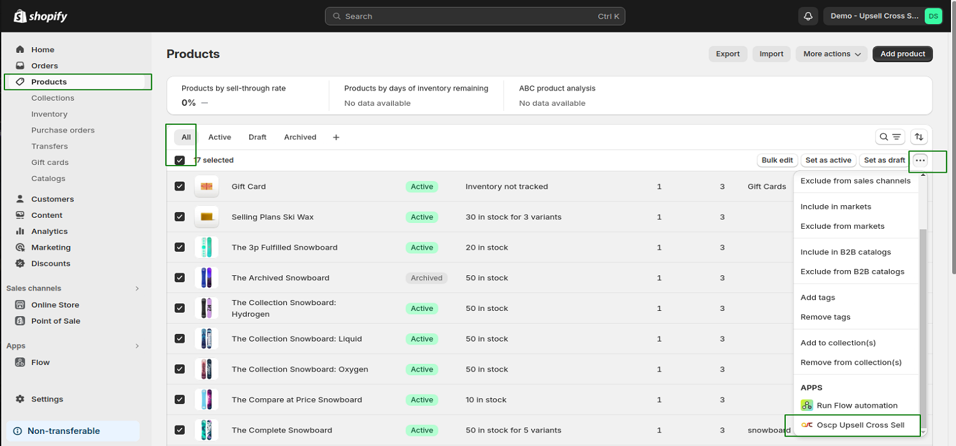
Task: Click the Bulk edit button
Action: pos(777,161)
